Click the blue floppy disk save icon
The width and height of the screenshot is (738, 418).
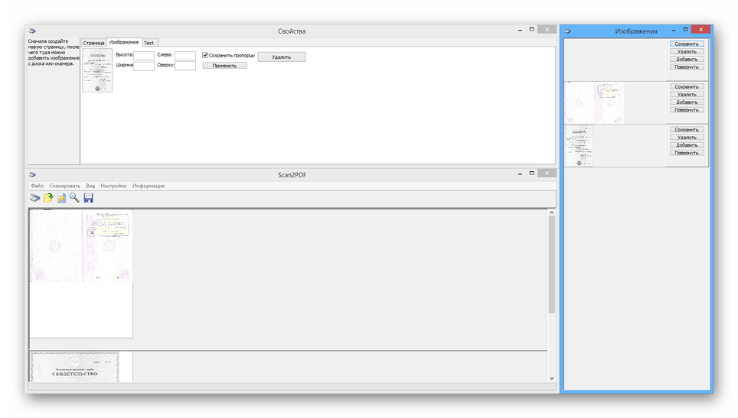point(88,198)
